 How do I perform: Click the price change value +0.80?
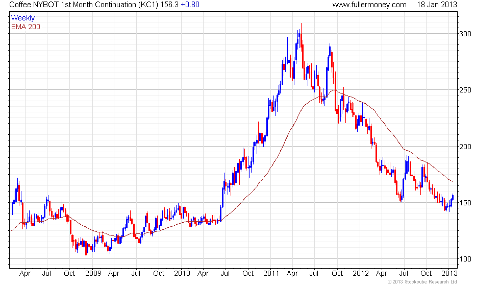pyautogui.click(x=190, y=5)
